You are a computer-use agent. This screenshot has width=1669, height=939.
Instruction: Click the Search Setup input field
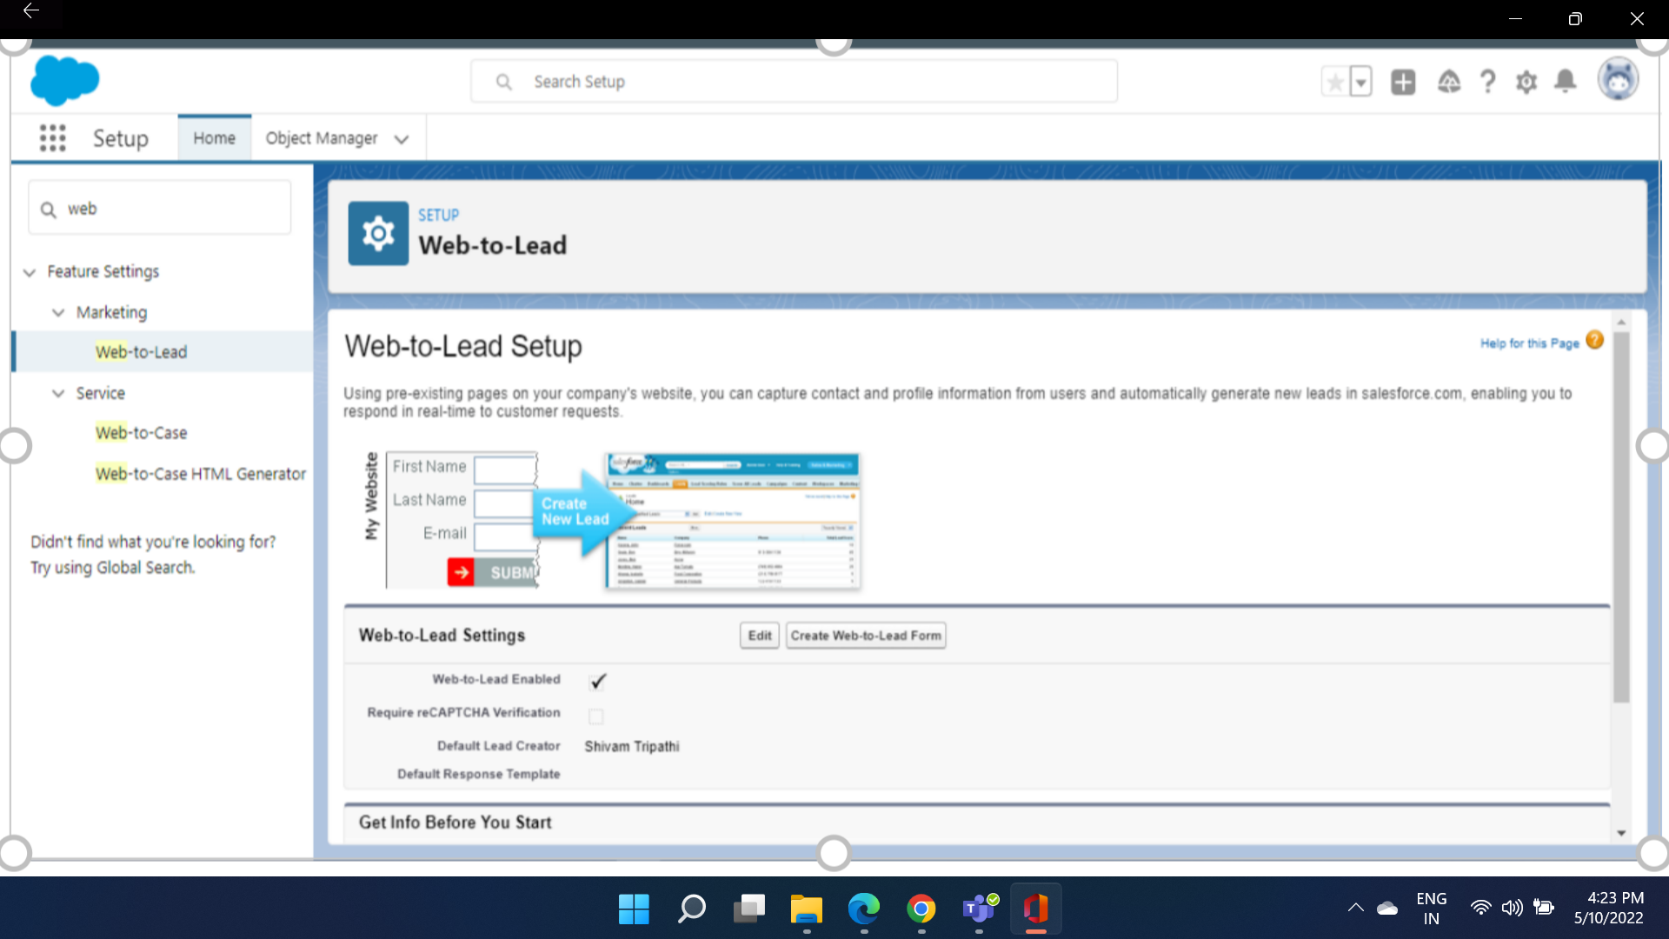(793, 82)
